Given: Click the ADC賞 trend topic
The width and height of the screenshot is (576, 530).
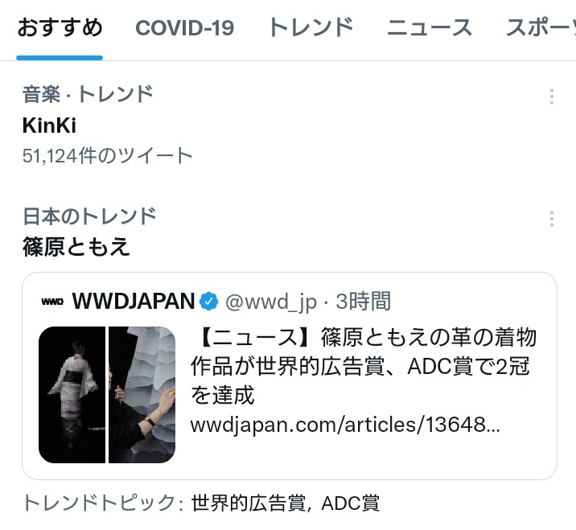Looking at the screenshot, I should point(350,503).
